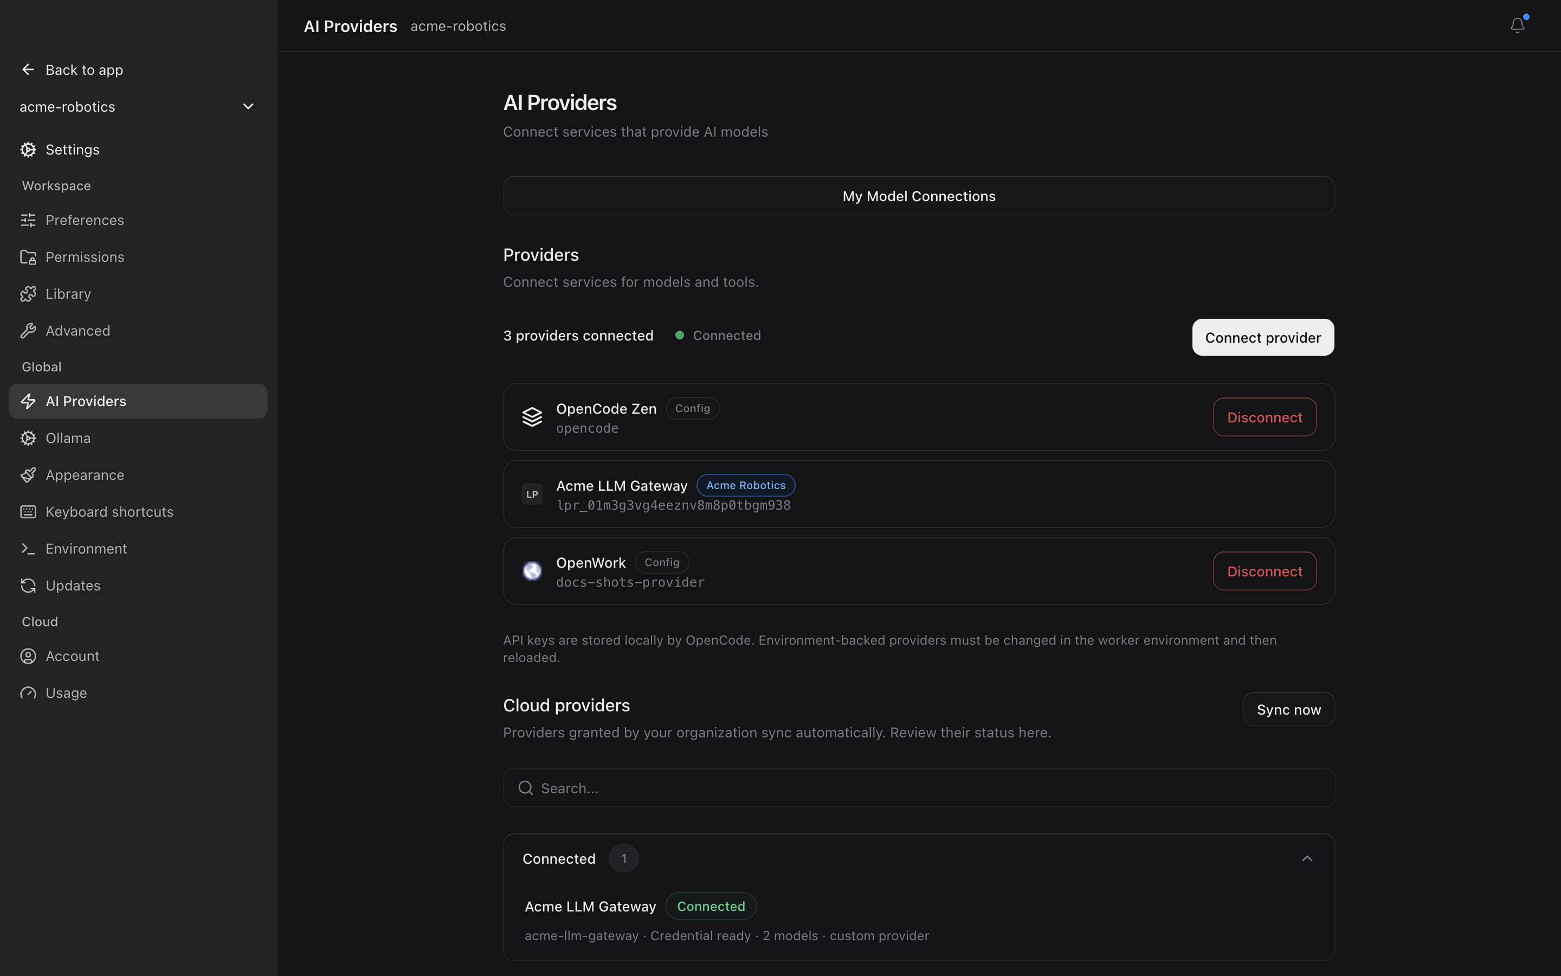Click the Appearance paintbrush icon
The width and height of the screenshot is (1561, 976).
click(28, 474)
